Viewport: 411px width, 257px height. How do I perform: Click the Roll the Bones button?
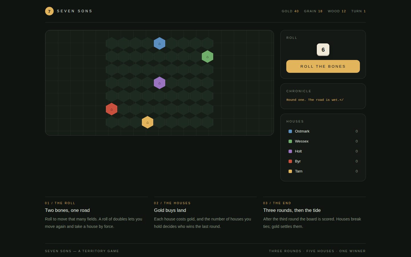(323, 66)
